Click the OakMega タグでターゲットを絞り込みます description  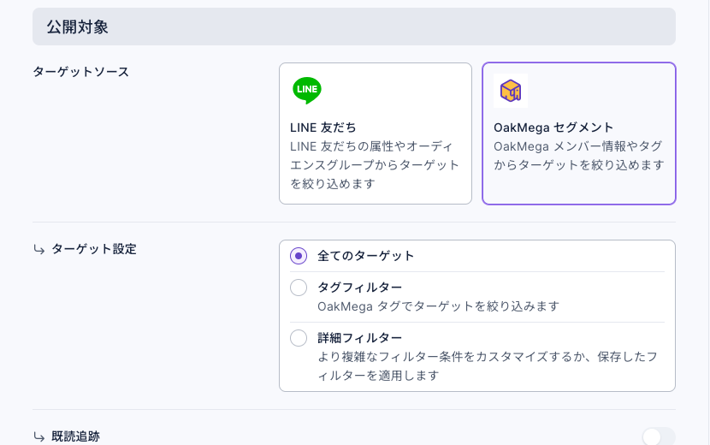coord(438,306)
